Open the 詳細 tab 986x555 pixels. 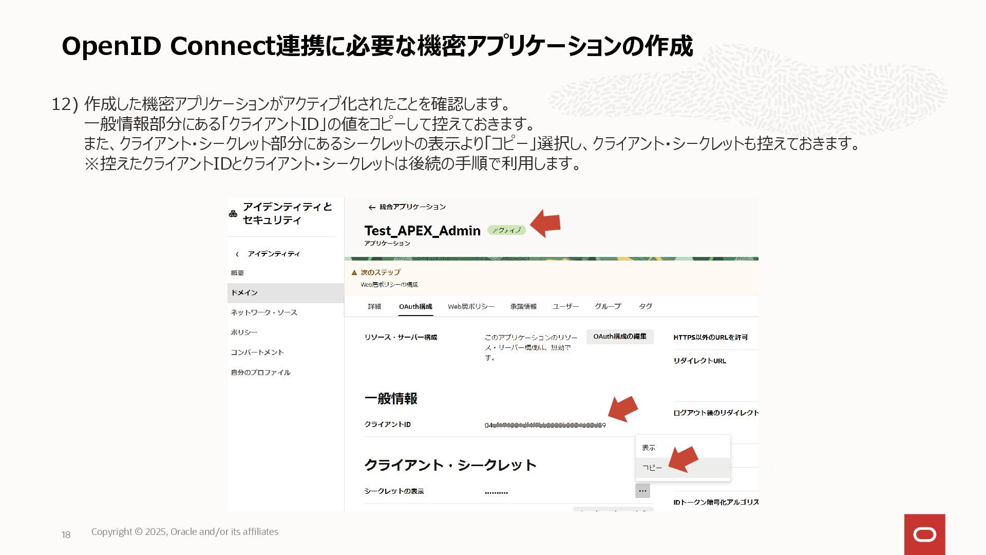click(x=374, y=306)
